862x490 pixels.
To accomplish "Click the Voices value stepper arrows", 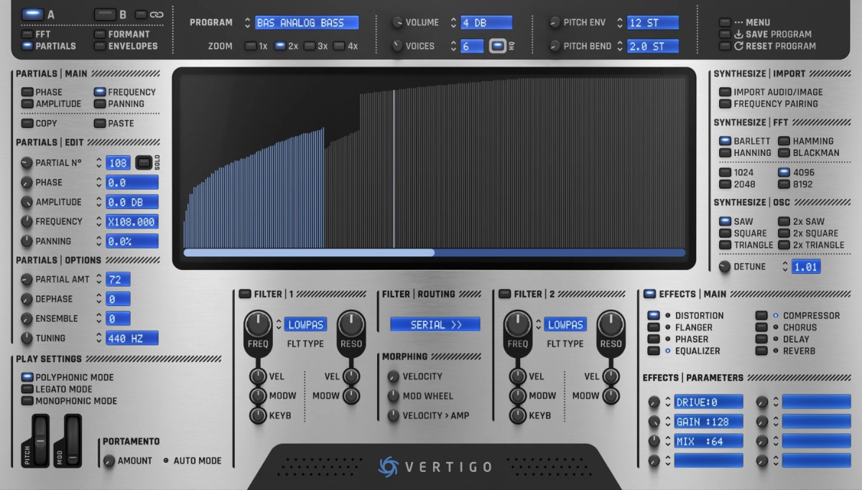I will (453, 46).
